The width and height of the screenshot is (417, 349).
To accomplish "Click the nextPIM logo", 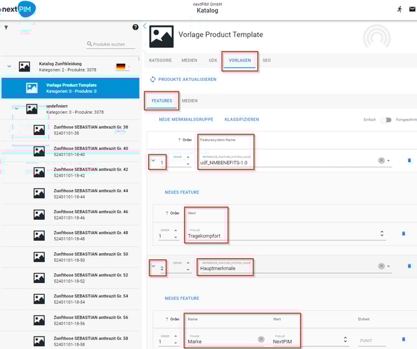I will click(x=19, y=9).
